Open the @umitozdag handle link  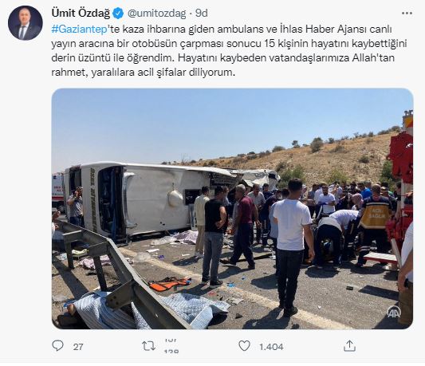point(157,14)
